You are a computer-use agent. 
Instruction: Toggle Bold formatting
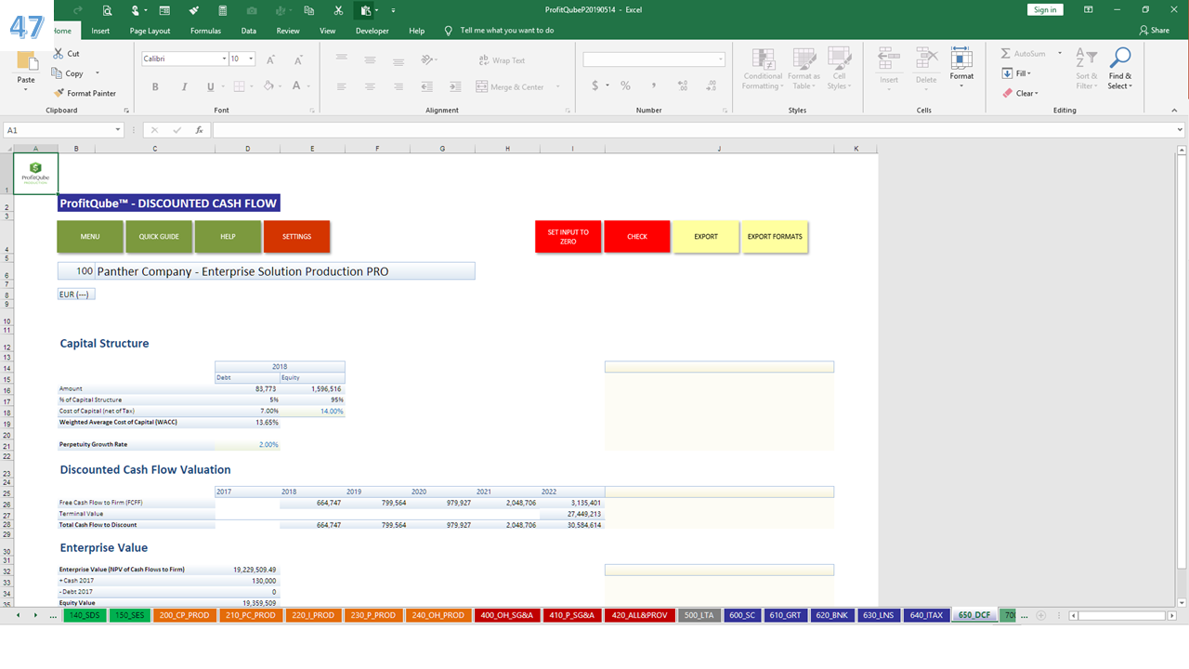(155, 86)
